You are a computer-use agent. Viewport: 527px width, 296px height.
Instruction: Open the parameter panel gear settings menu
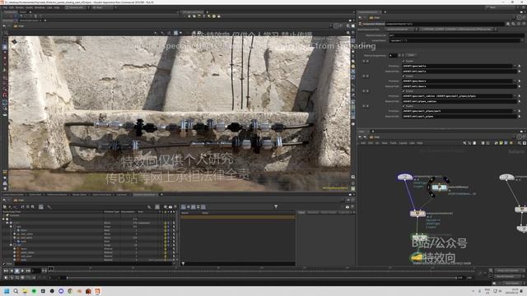pos(508,24)
